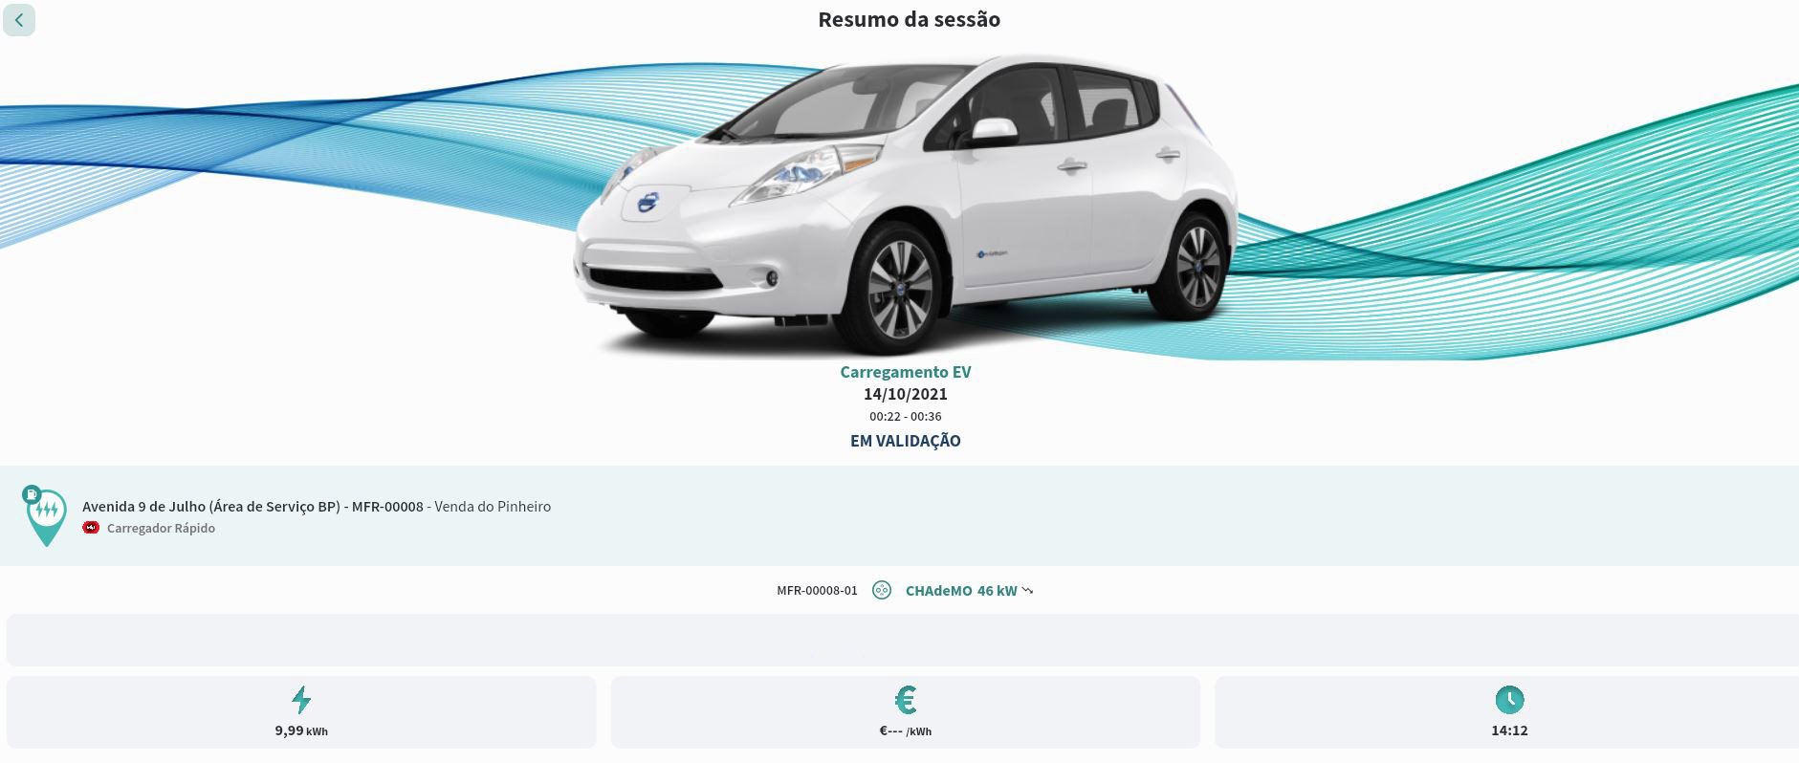Viewport: 1799px width, 763px height.
Task: Click the euro price icon
Action: 906,700
